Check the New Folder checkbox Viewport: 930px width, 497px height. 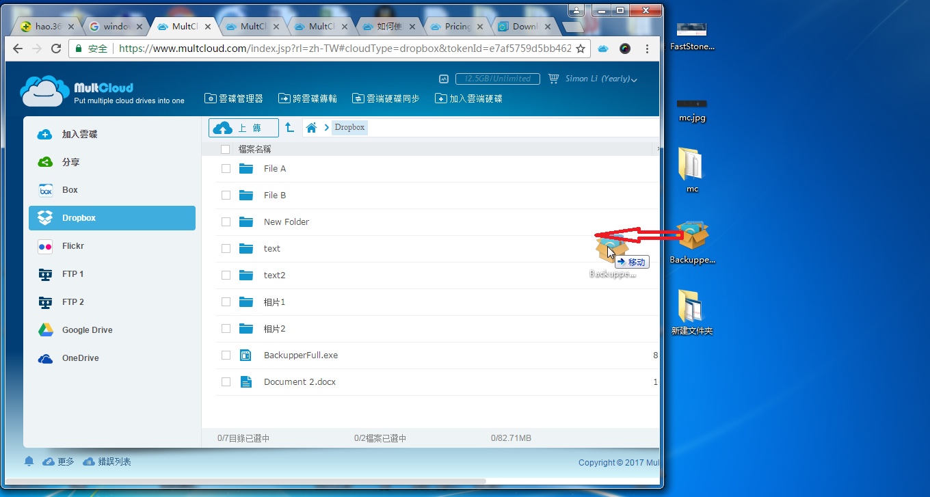[226, 222]
